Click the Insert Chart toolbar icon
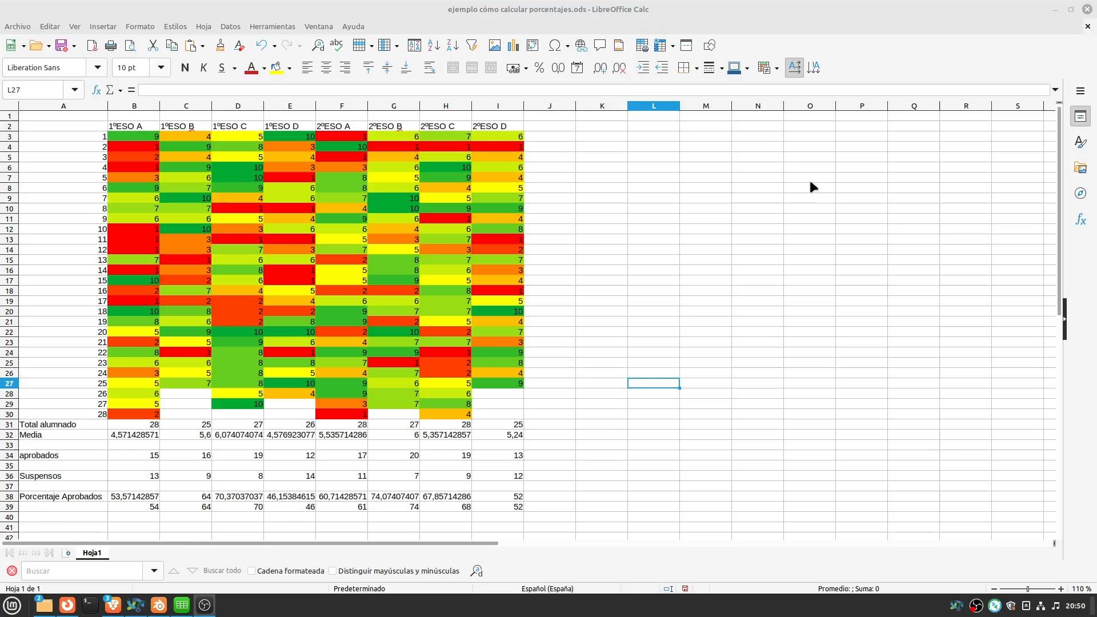This screenshot has width=1097, height=617. tap(513, 46)
